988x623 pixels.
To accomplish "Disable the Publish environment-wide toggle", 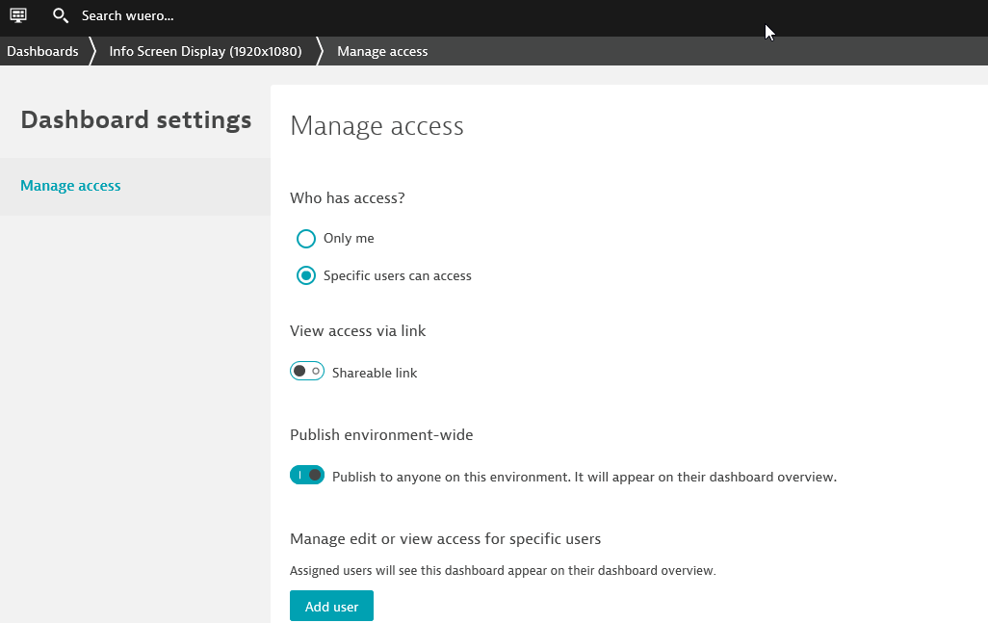I will tap(307, 476).
